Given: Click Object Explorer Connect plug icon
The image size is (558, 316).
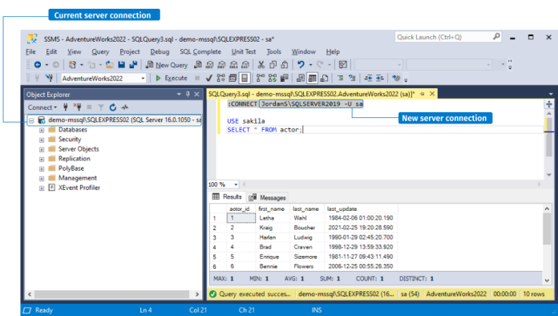Looking at the screenshot, I should (66, 107).
